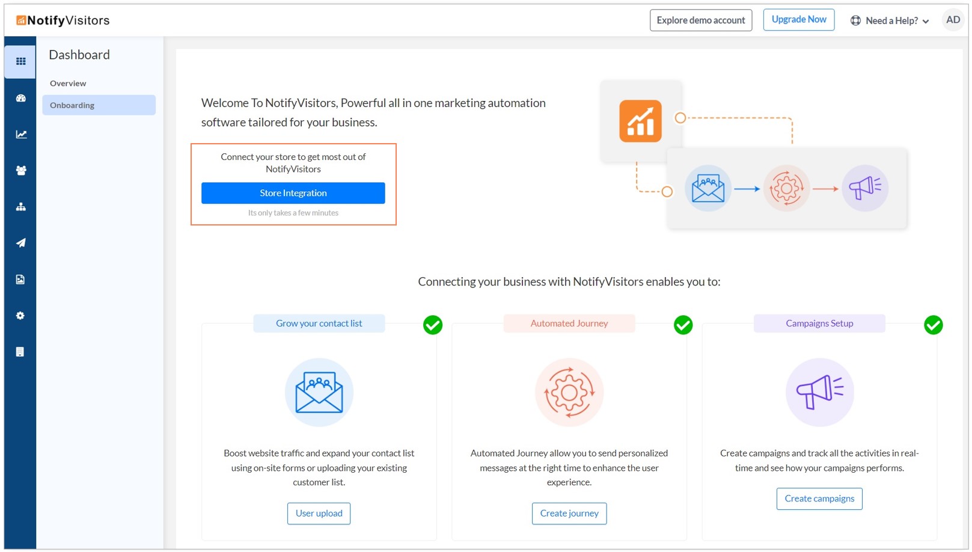Open the Dashboard grid icon in sidebar
Viewport: 972px width, 552px height.
[20, 61]
